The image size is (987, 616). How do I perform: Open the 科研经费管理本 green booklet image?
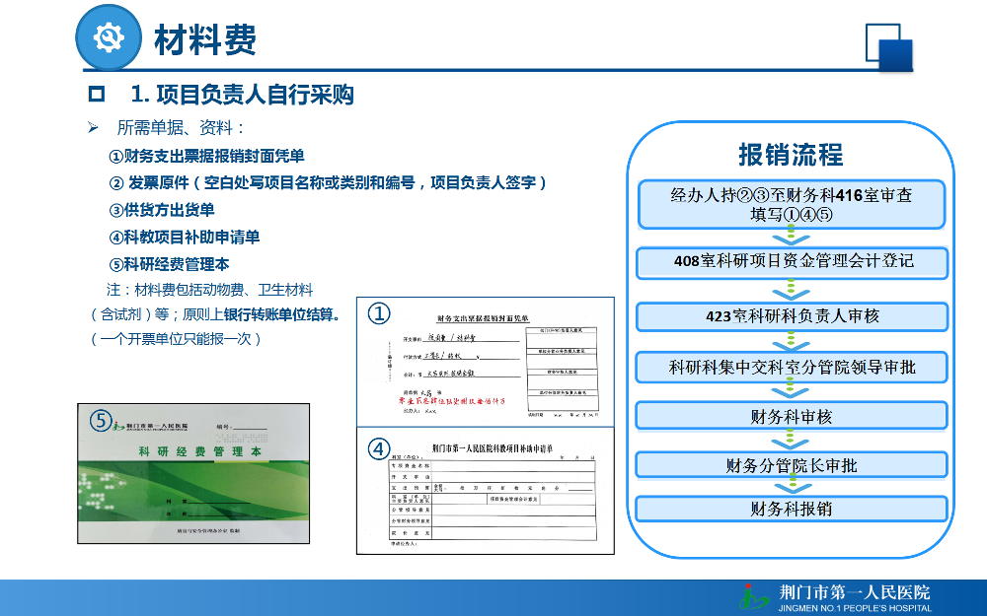(x=193, y=473)
